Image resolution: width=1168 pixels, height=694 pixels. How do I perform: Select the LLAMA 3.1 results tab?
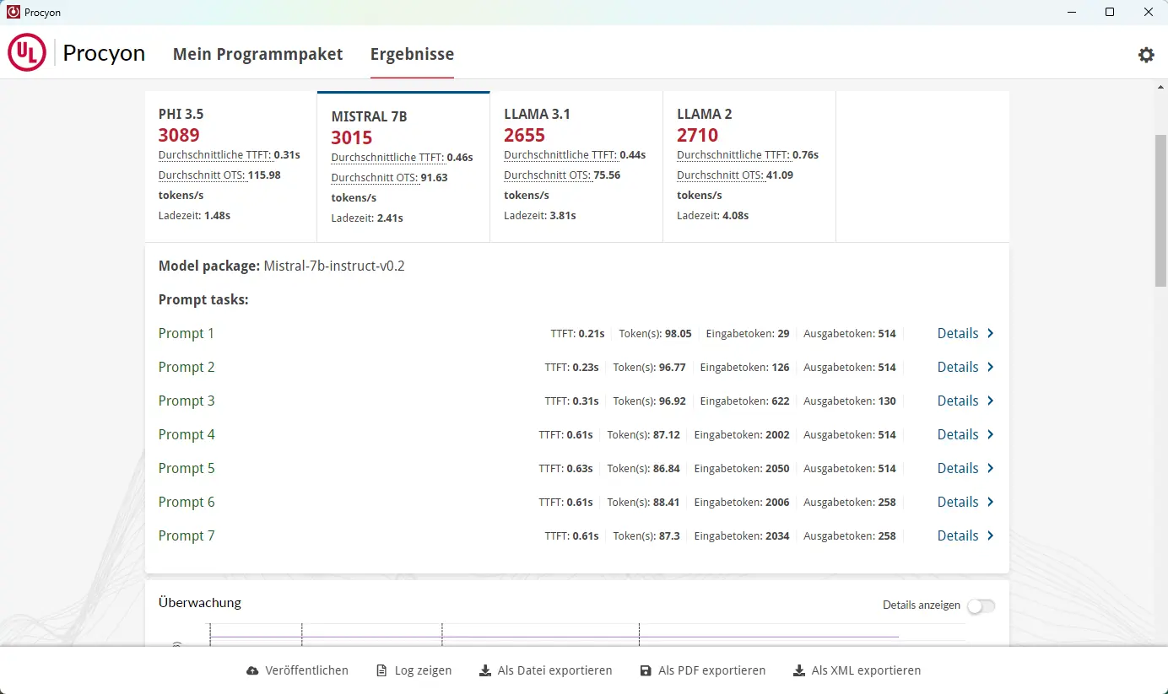click(x=576, y=166)
